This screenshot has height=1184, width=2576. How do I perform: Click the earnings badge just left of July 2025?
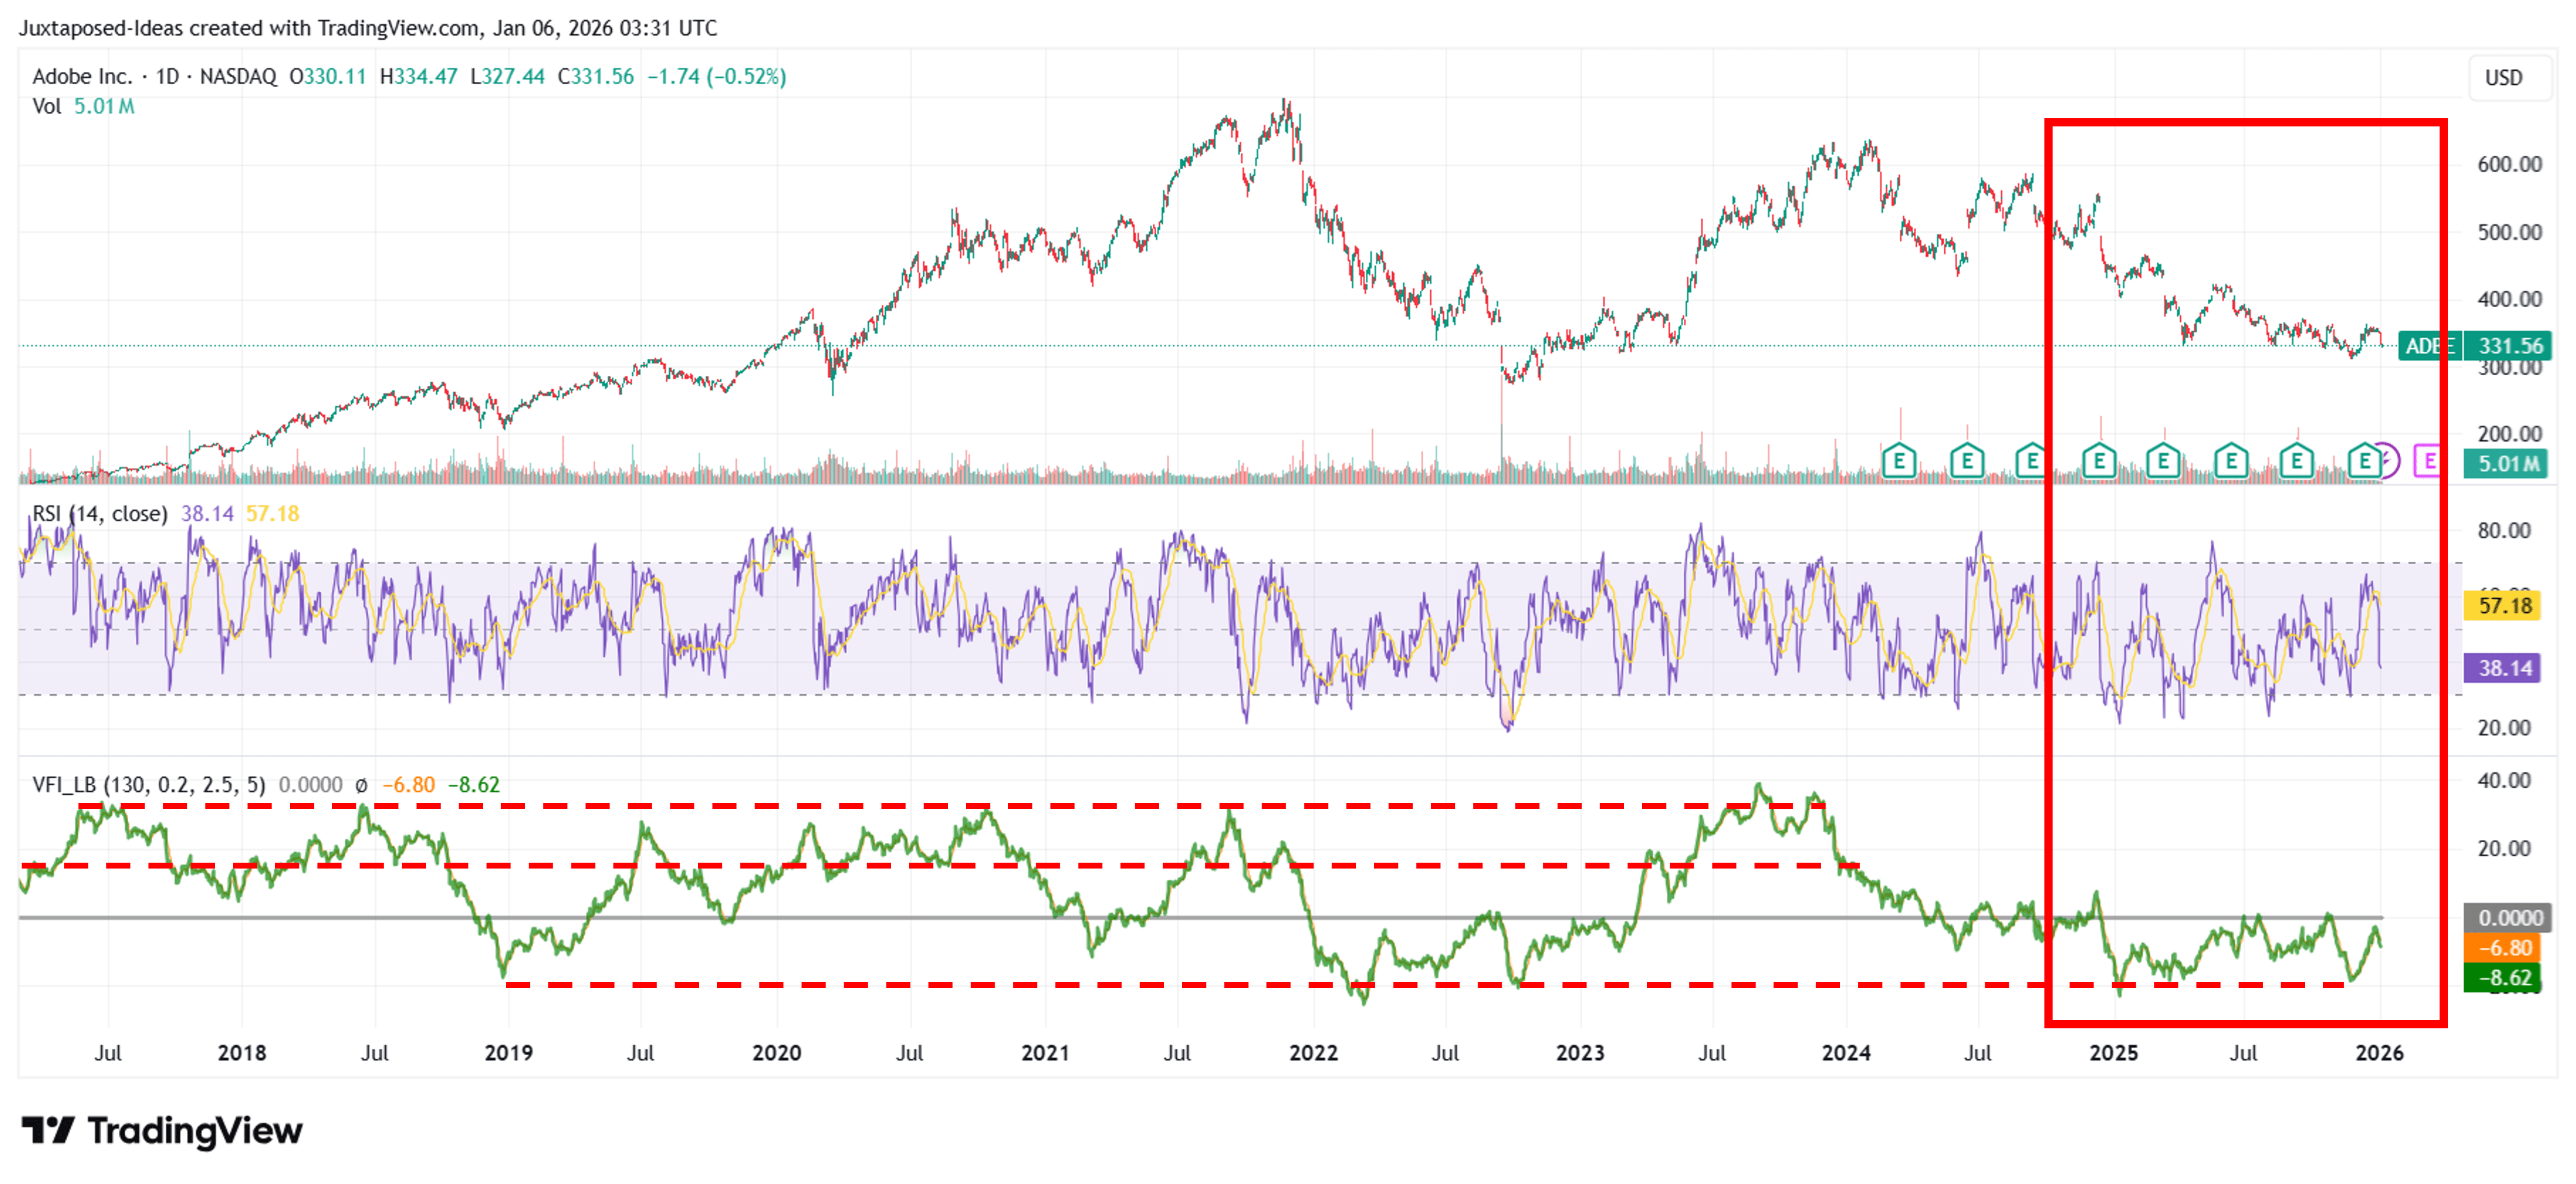2232,461
